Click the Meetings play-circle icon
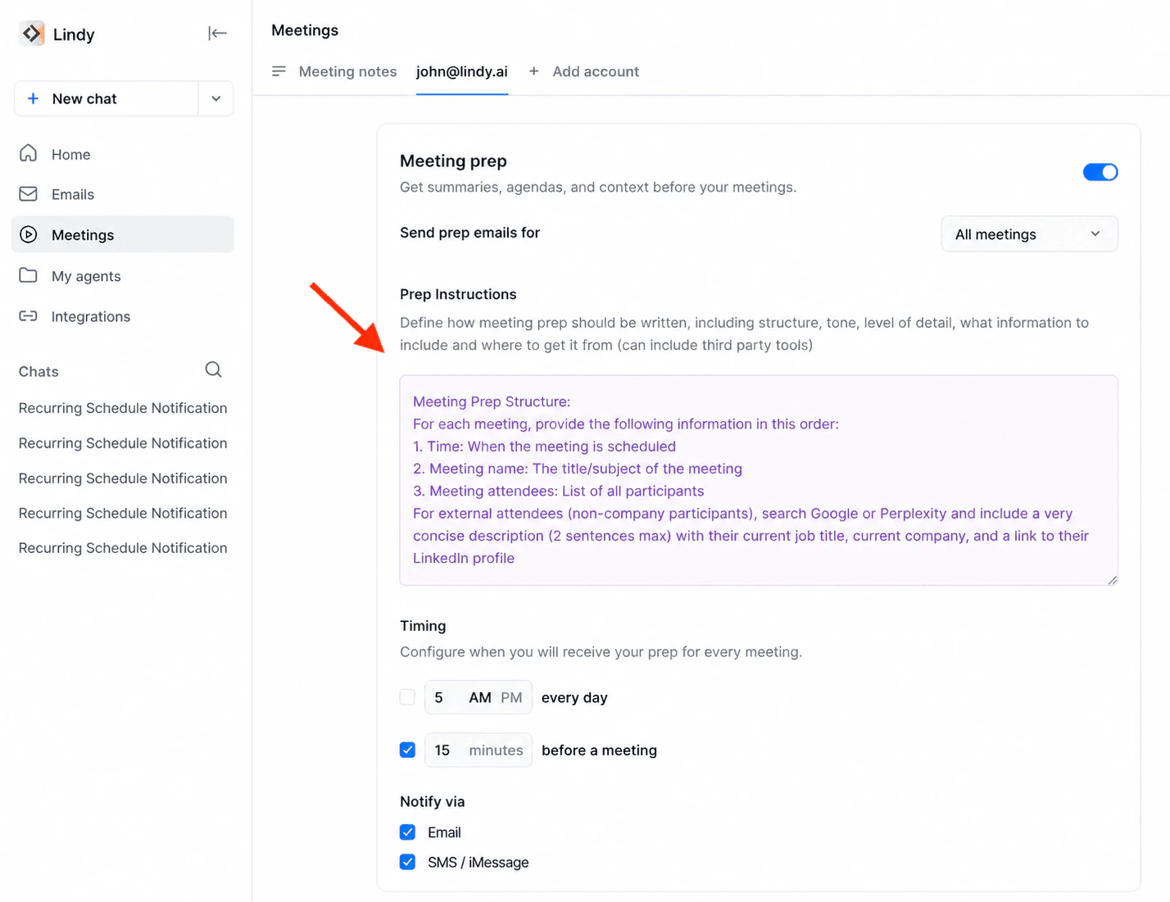The image size is (1170, 902). (29, 234)
